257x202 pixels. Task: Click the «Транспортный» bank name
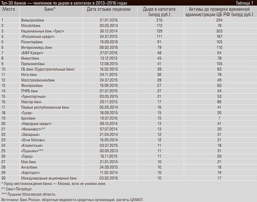pos(33,97)
